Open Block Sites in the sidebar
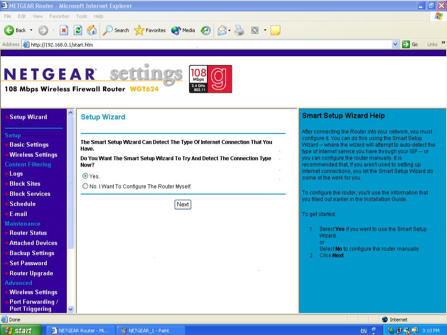The width and height of the screenshot is (447, 335). [25, 184]
